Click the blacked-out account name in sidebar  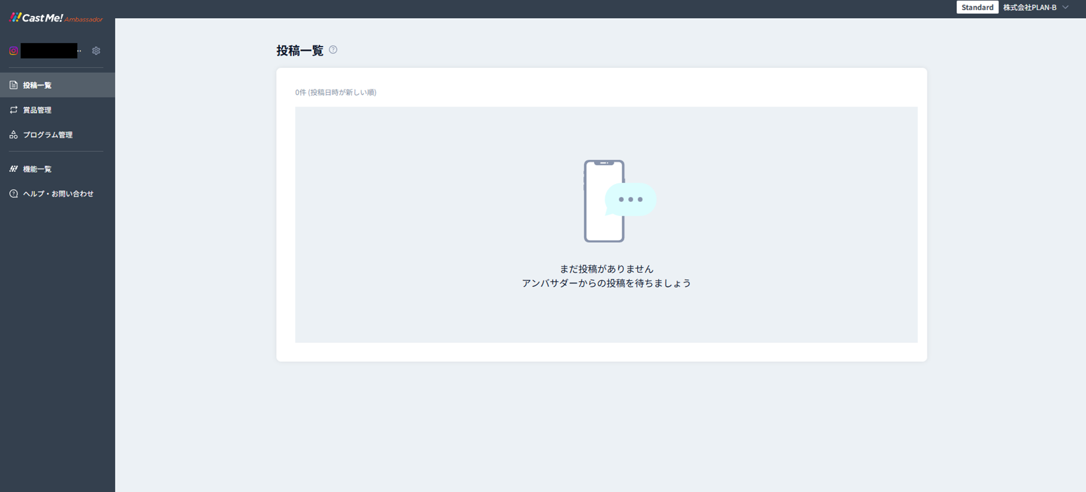(49, 51)
